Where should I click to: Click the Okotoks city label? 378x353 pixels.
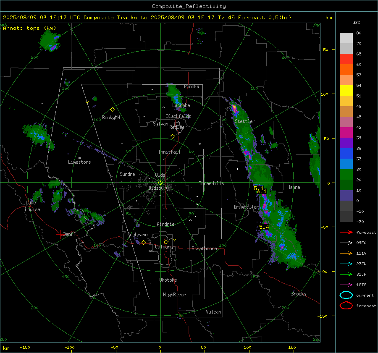point(168,280)
